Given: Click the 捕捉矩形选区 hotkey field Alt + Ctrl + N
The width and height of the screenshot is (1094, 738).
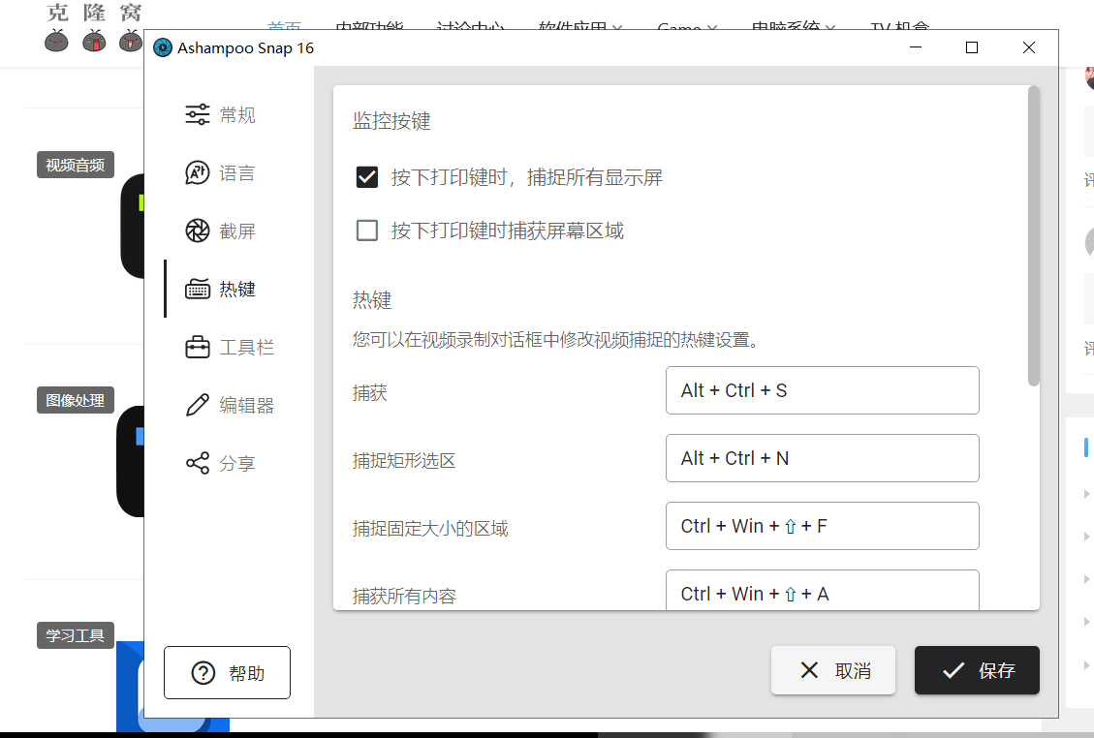Looking at the screenshot, I should [x=822, y=458].
